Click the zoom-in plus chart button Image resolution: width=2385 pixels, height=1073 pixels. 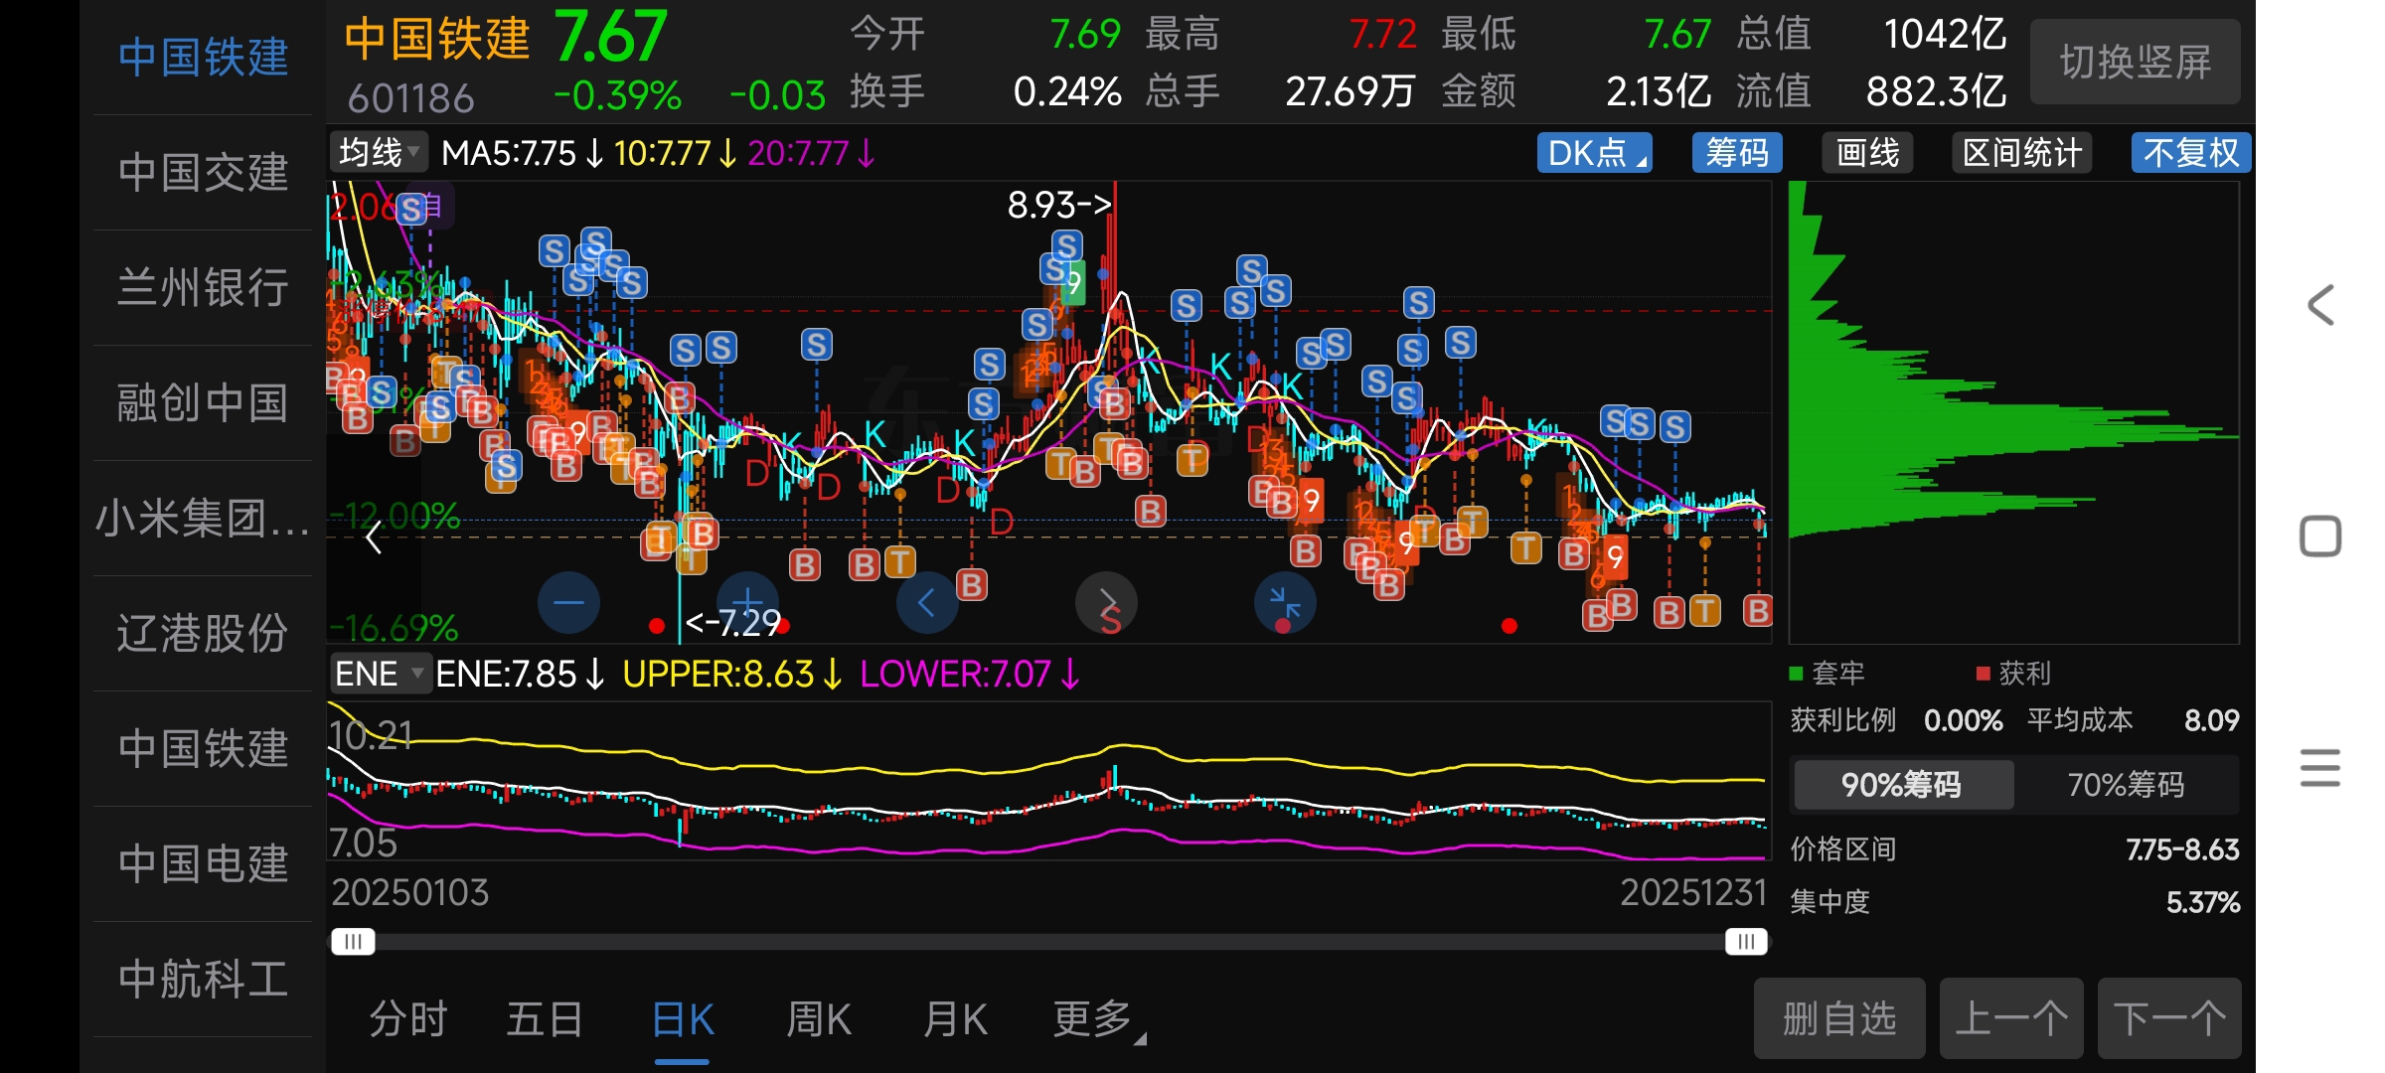tap(747, 602)
